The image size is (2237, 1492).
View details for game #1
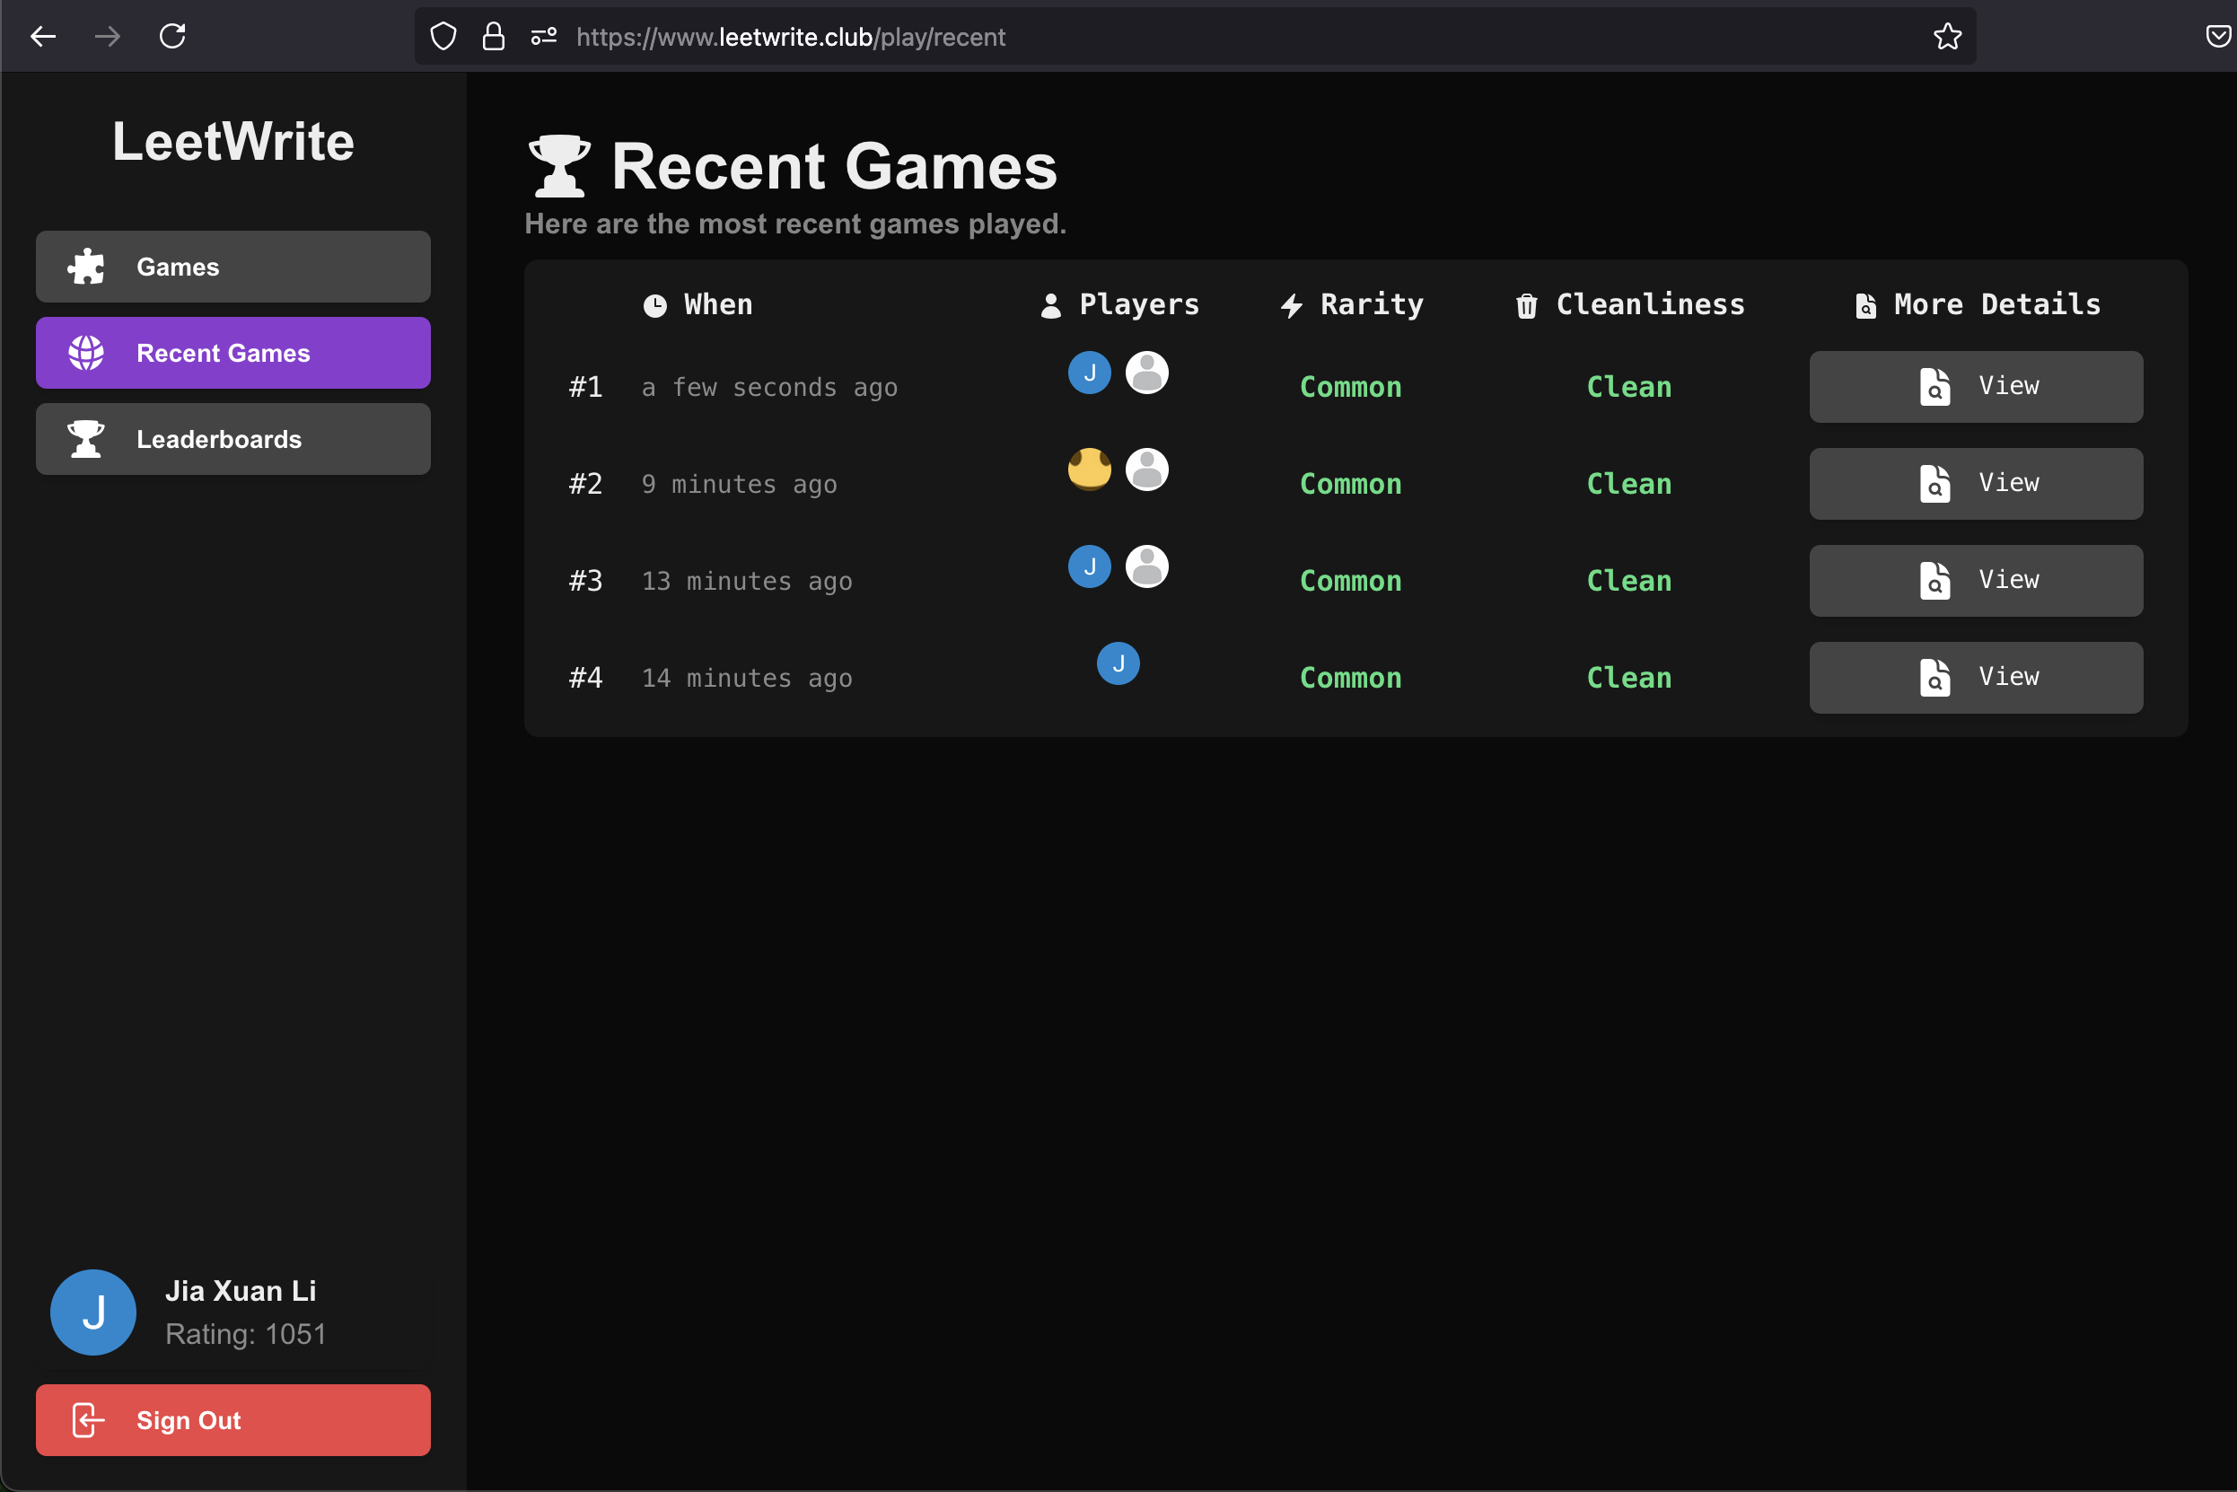[1976, 386]
